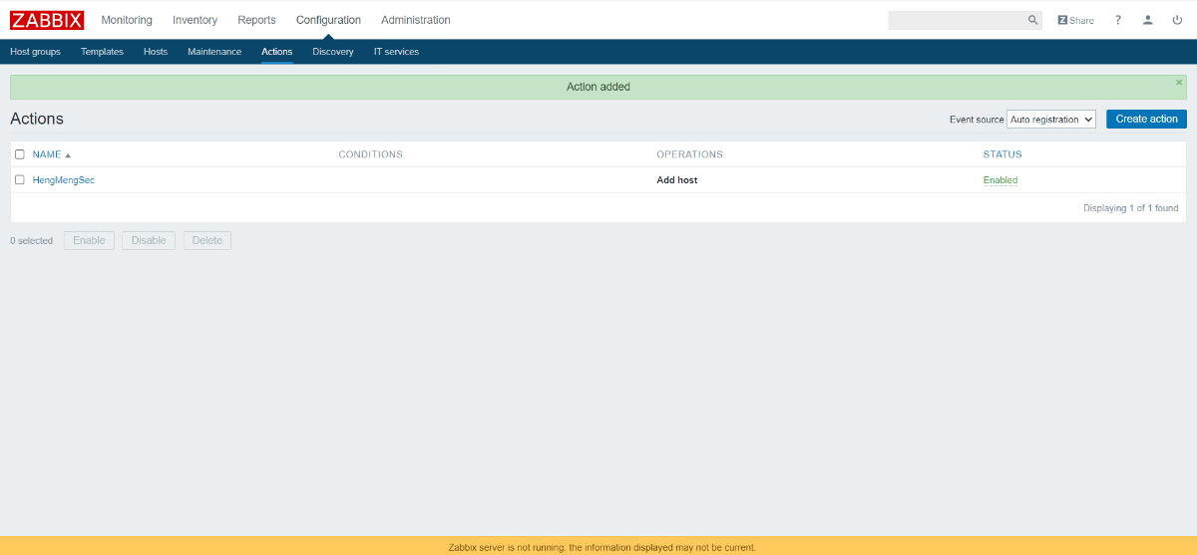Image resolution: width=1197 pixels, height=555 pixels.
Task: Click the '0 selected' text
Action: [x=32, y=241]
